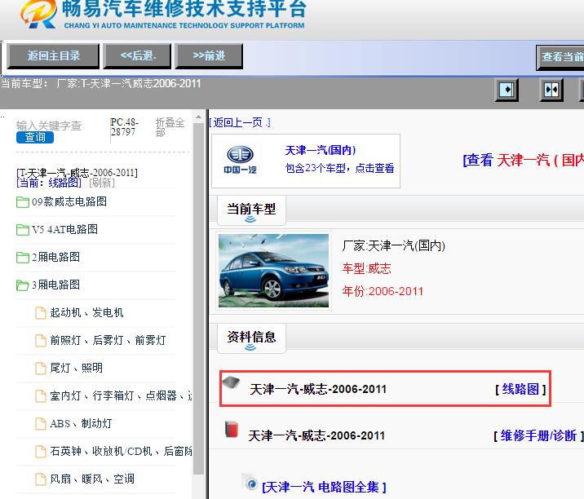
Task: Click the 年份:2006-2011 red text
Action: (383, 291)
